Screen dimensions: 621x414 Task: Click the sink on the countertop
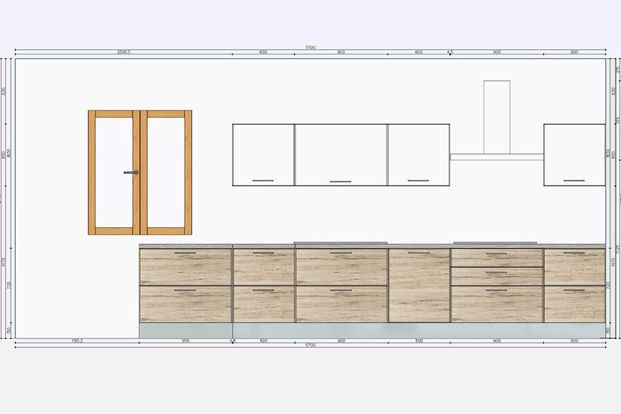click(x=341, y=243)
